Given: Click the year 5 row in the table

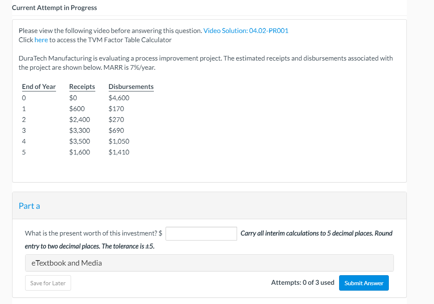Looking at the screenshot, I should coord(75,152).
